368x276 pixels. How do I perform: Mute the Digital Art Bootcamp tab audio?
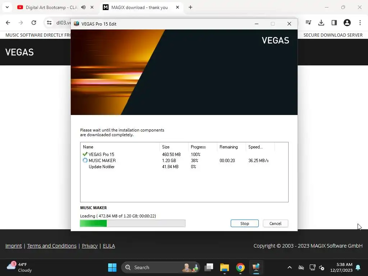coord(83,7)
